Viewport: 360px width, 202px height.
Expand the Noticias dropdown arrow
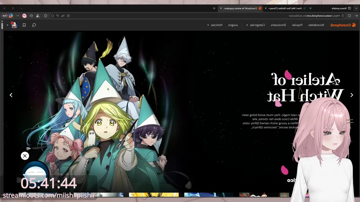pos(208,25)
